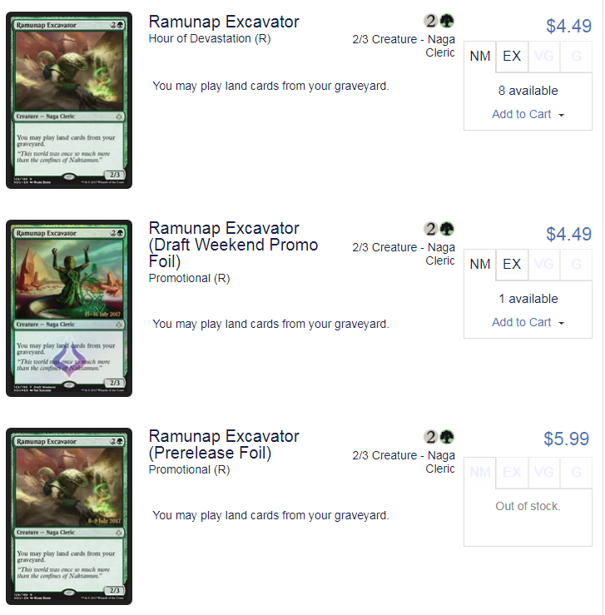Add Draft Weekend Promo Foil to cart
Image resolution: width=605 pixels, height=615 pixels.
[522, 322]
